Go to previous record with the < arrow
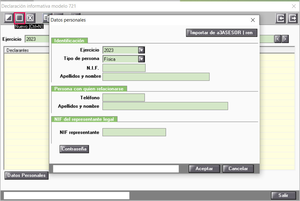This screenshot has width=300, height=201. pyautogui.click(x=278, y=39)
